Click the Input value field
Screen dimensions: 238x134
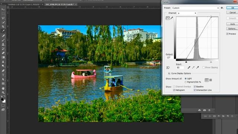(180, 68)
